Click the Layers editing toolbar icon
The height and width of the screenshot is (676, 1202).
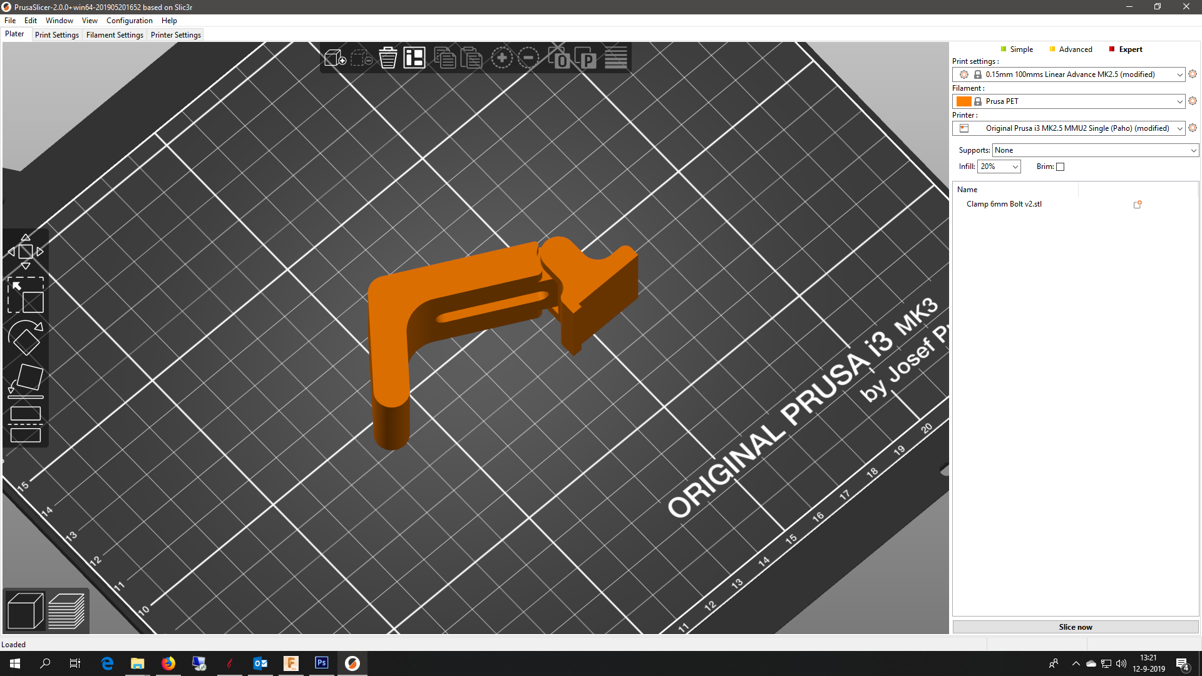[x=615, y=58]
